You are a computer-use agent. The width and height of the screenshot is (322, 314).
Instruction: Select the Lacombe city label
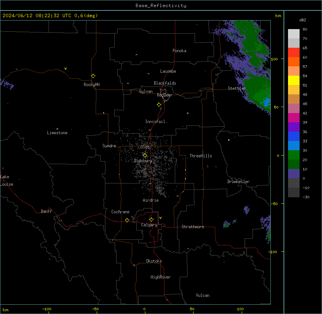pyautogui.click(x=168, y=71)
